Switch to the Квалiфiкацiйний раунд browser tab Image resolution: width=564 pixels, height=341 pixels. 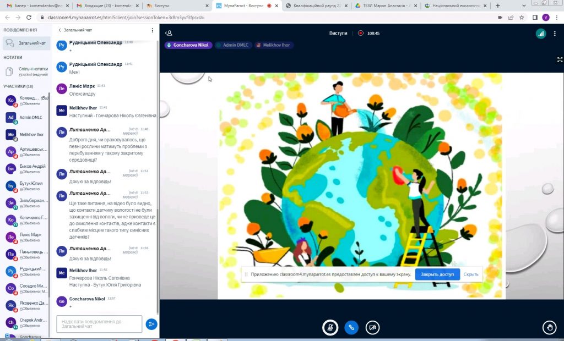pos(317,5)
